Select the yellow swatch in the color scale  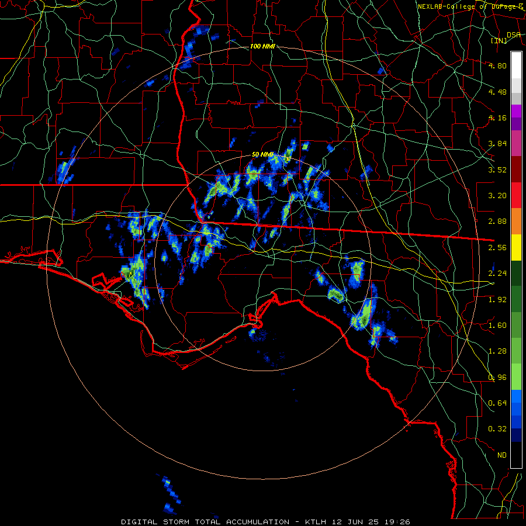coord(516,248)
